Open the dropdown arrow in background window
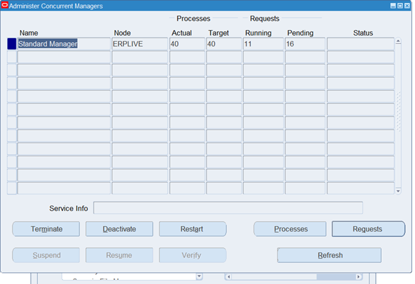The image size is (415, 284). (x=199, y=277)
